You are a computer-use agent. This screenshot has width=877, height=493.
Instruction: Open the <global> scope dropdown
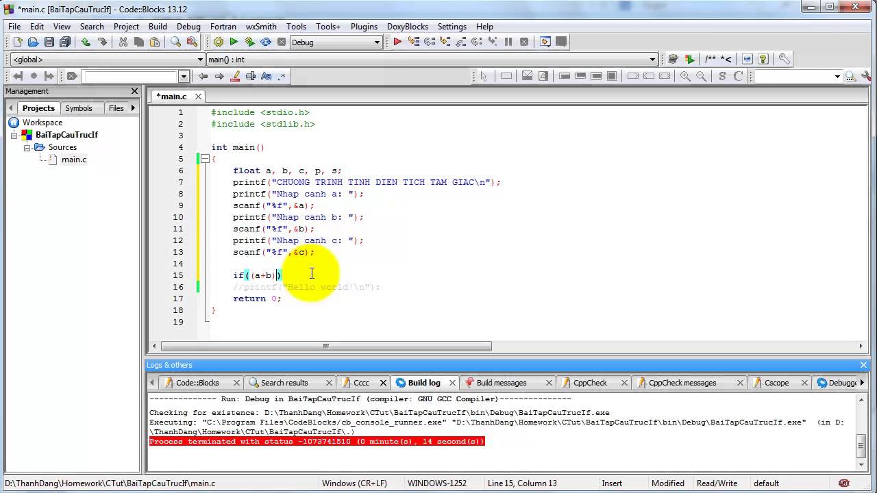[200, 60]
